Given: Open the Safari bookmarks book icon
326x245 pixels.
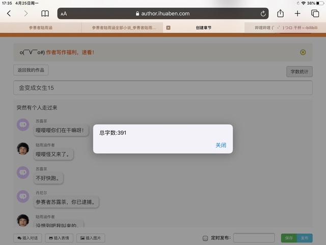Looking at the screenshot, I should tap(45, 14).
